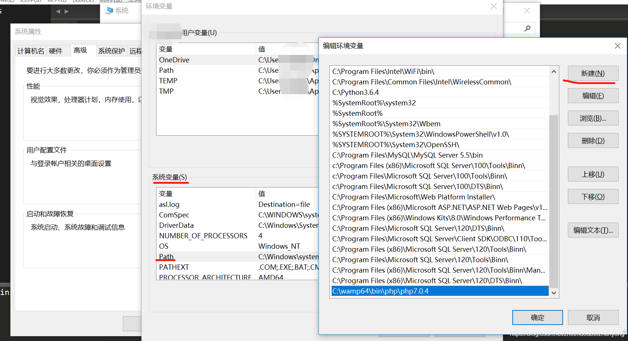Screen dimensions: 628x341
Task: Switch to 计算机名 tab in 系统属性
Action: tap(31, 51)
